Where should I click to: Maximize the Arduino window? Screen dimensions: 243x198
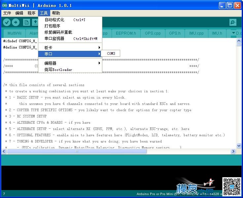(x=230, y=6)
